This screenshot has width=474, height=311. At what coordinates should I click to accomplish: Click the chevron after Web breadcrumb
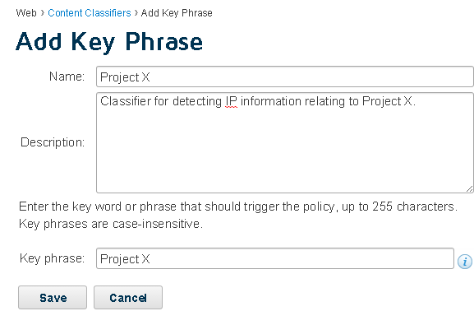(43, 13)
